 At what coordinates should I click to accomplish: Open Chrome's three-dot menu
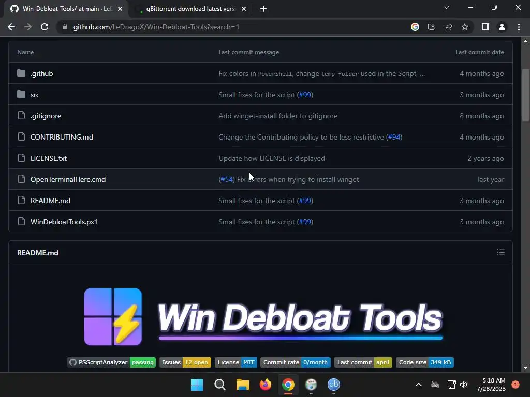tap(519, 27)
